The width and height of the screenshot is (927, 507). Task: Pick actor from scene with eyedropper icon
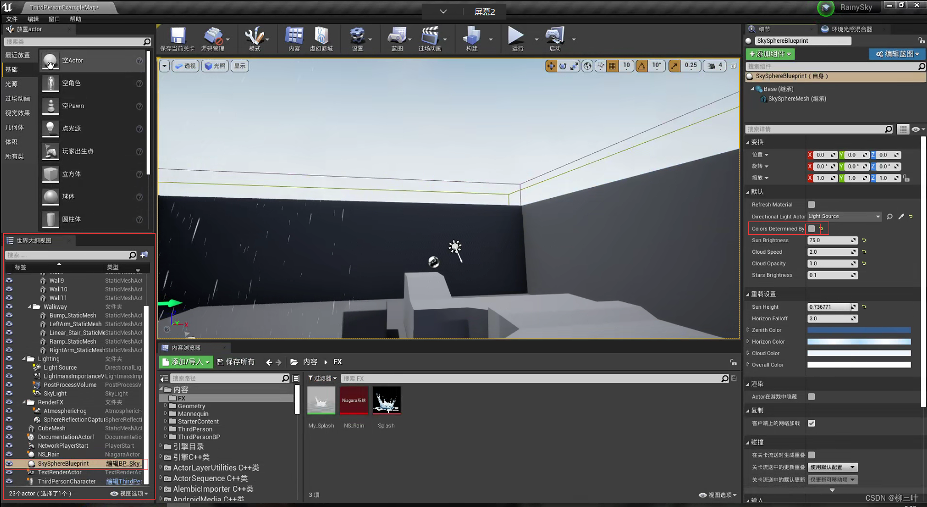(901, 217)
